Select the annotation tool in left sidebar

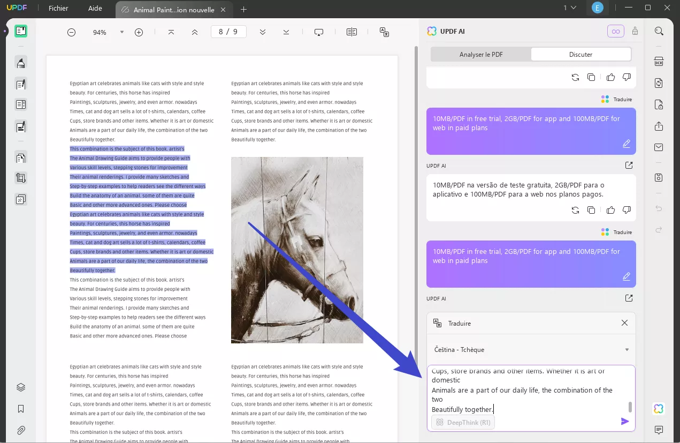(20, 63)
